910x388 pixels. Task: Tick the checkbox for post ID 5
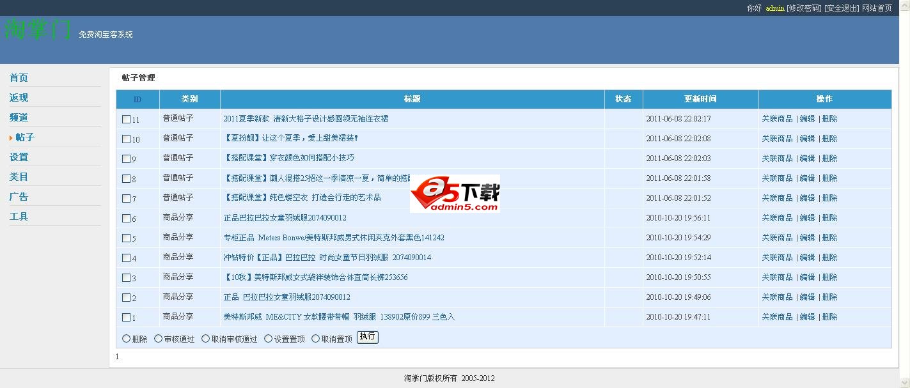click(x=126, y=238)
